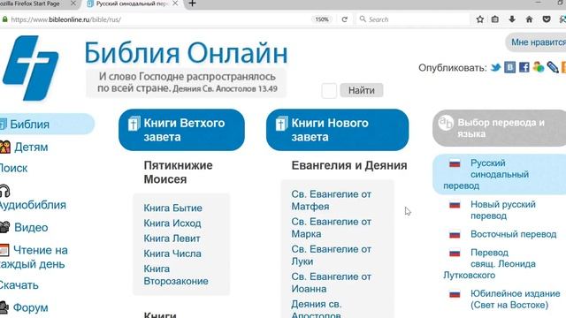Open Книга Бытие

point(173,208)
